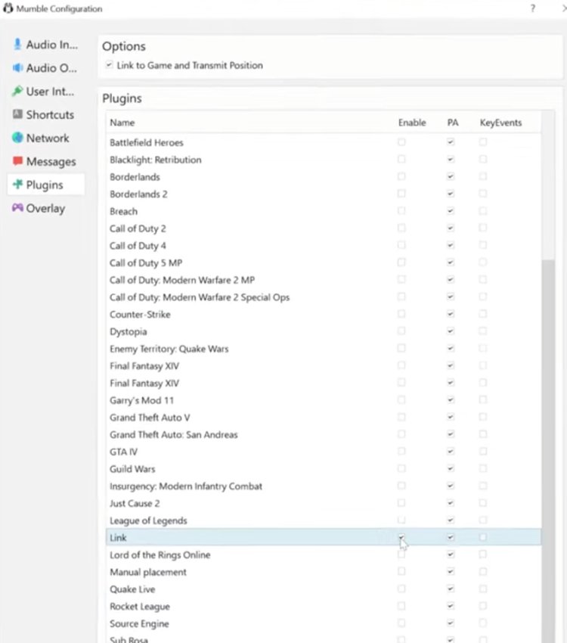Image resolution: width=567 pixels, height=643 pixels.
Task: Select the GTA IV row
Action: 324,452
